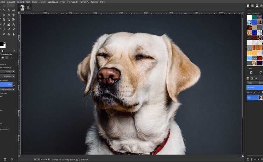Image resolution: width=263 pixels, height=162 pixels.
Task: Delete the selected pattern icon
Action: (251, 72)
